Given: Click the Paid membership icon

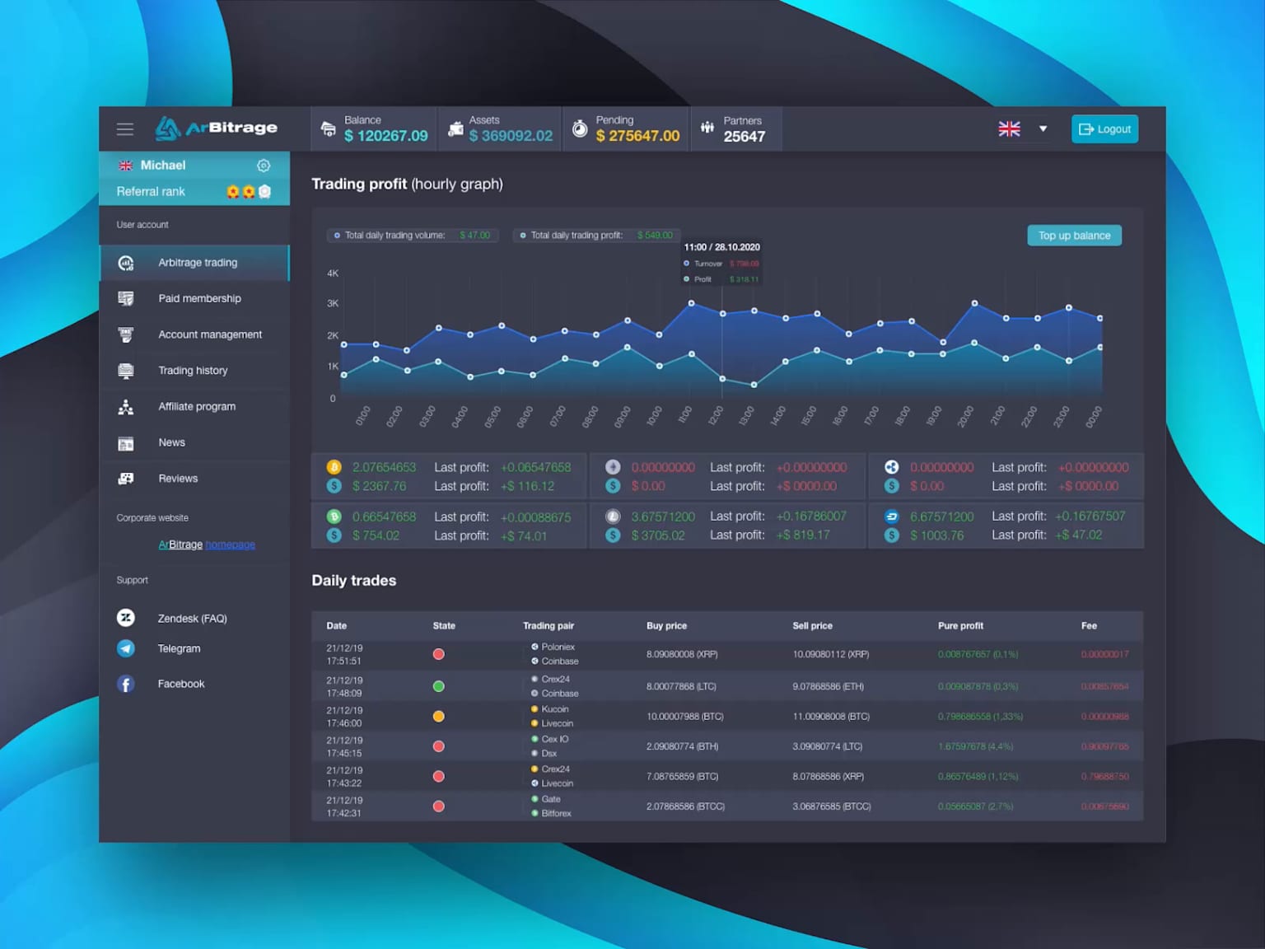Looking at the screenshot, I should coord(125,298).
